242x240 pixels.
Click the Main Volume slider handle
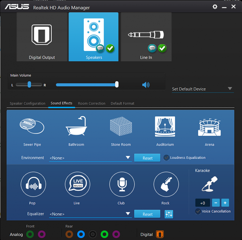pos(117,84)
